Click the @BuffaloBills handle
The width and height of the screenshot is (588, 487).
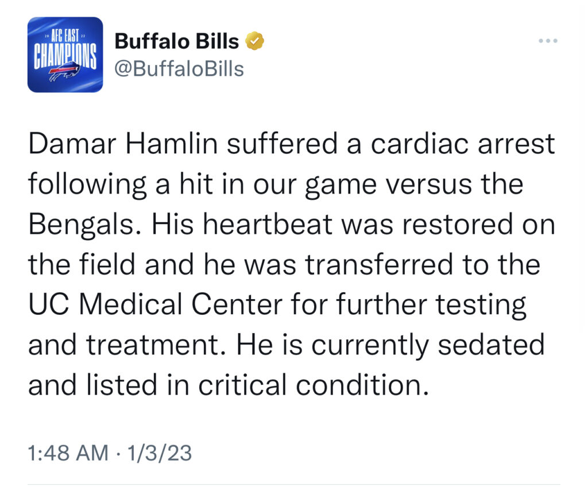[179, 69]
